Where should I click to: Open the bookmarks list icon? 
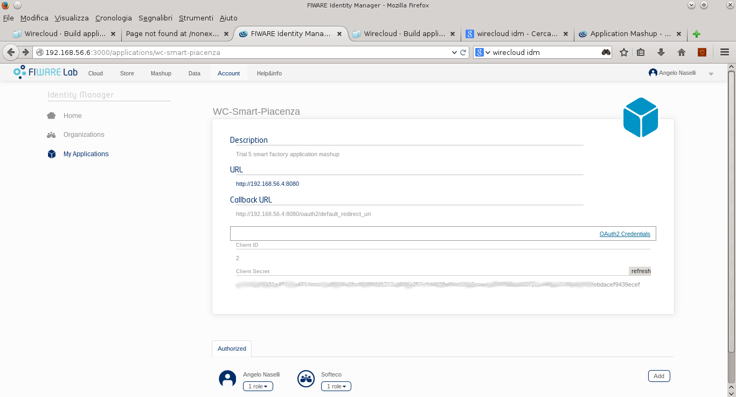click(x=641, y=52)
